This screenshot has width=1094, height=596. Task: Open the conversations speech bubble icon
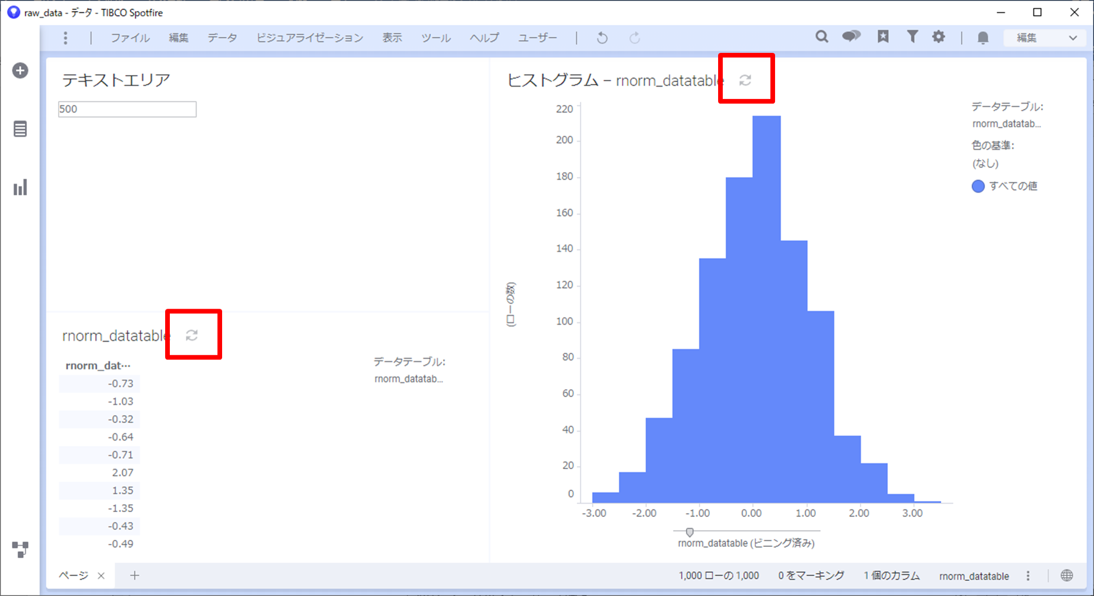pyautogui.click(x=851, y=37)
